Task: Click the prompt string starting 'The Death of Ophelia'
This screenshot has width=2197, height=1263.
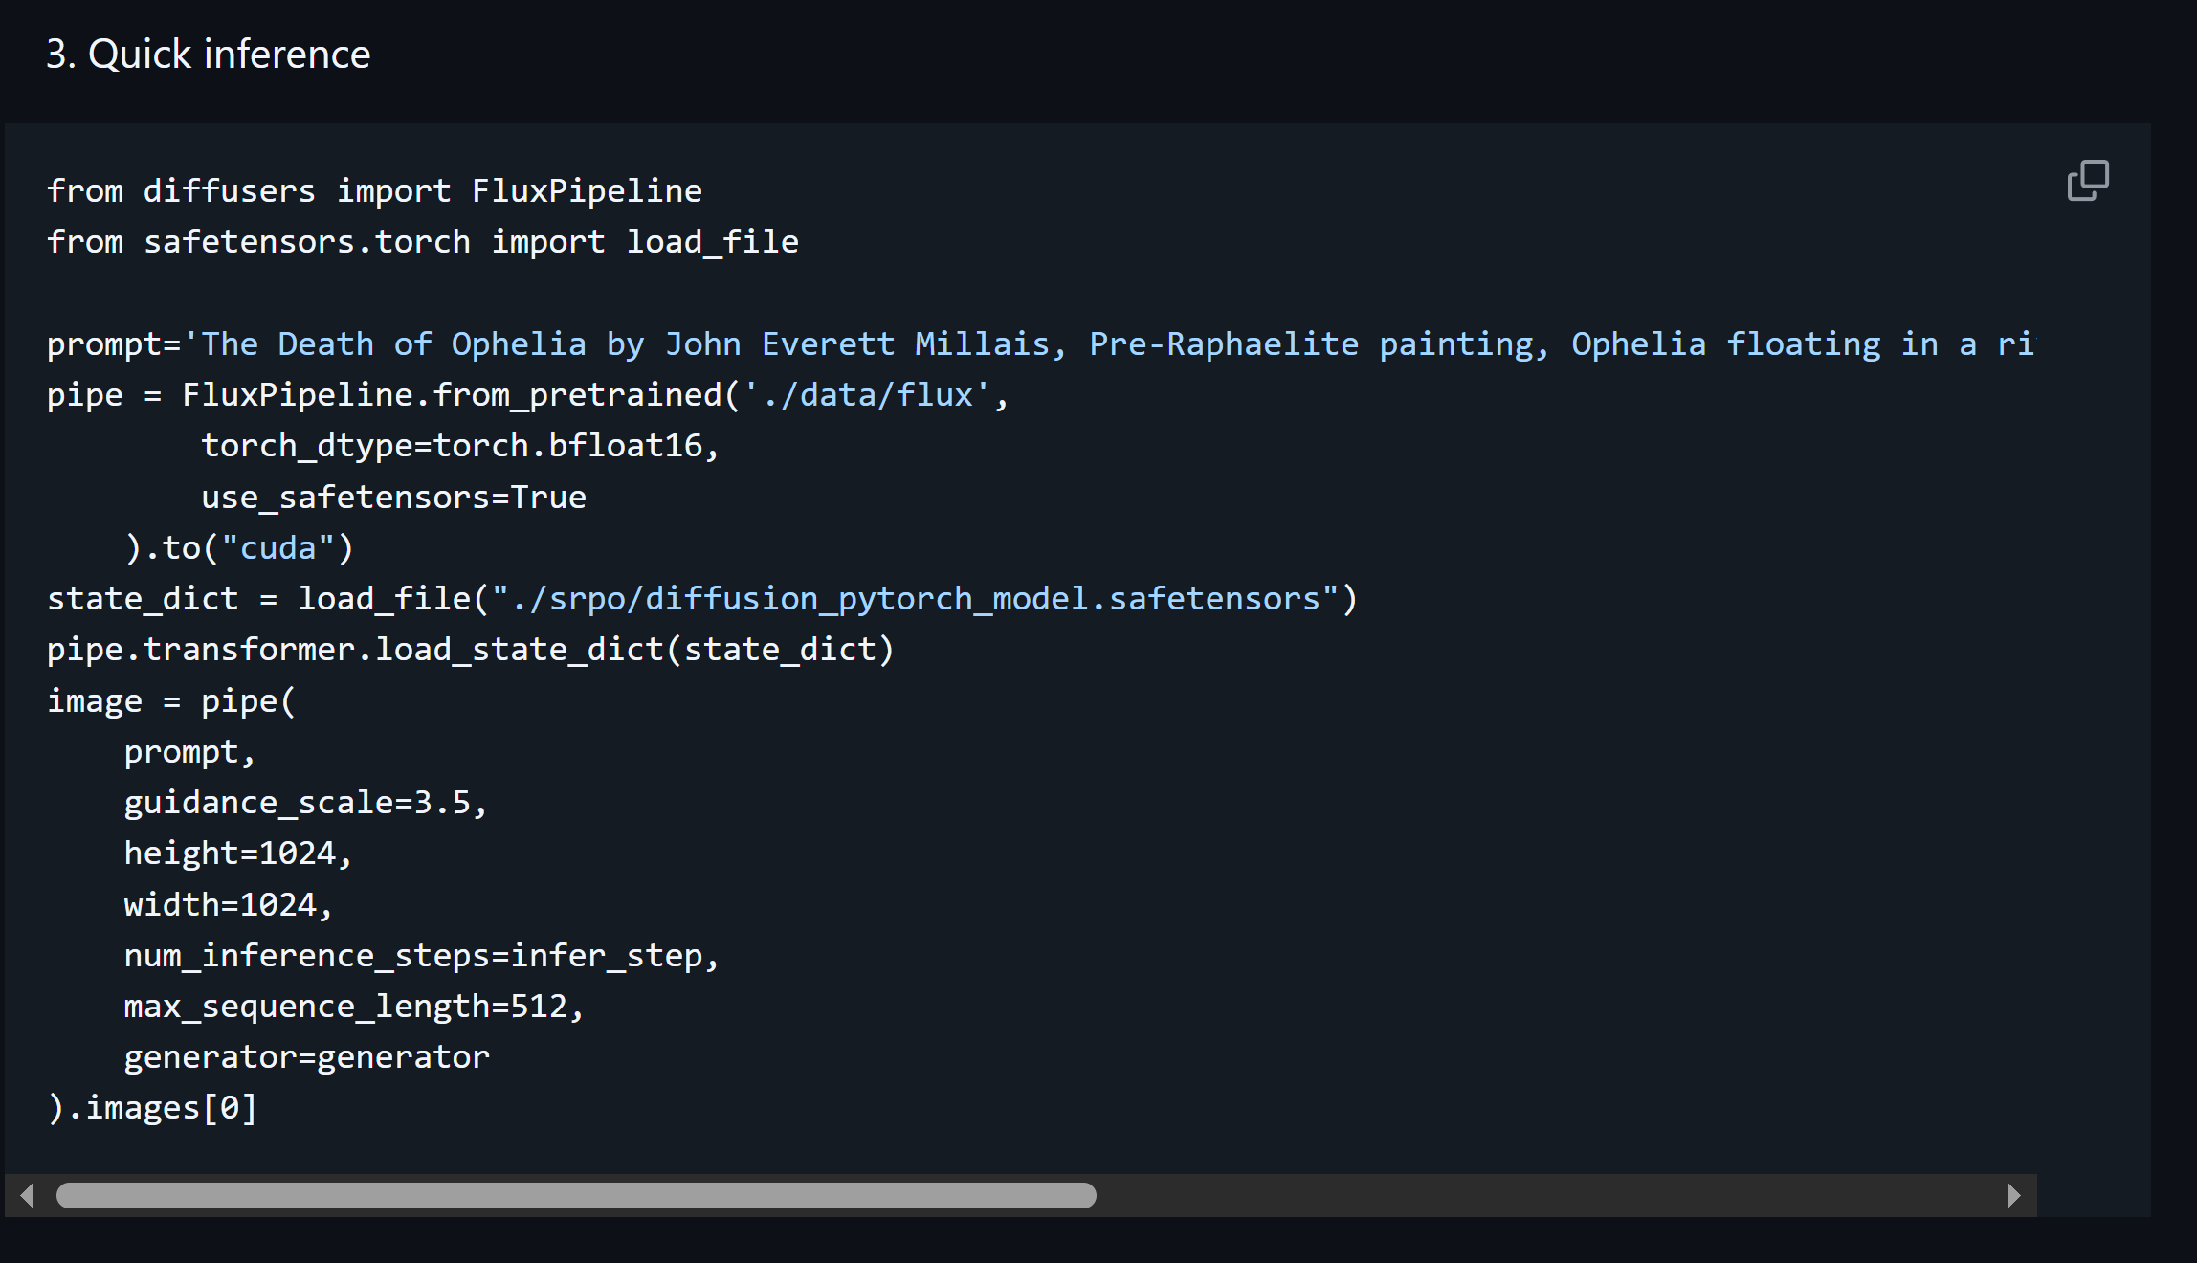Action: [x=1109, y=344]
